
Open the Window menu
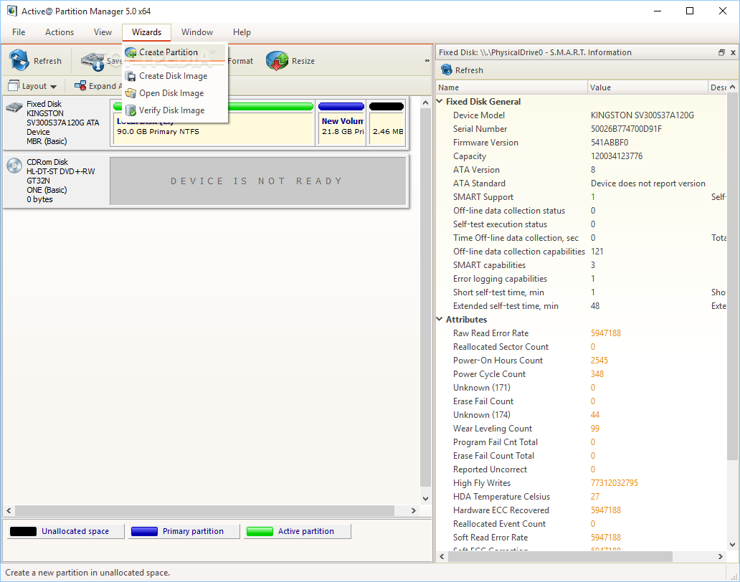point(197,32)
